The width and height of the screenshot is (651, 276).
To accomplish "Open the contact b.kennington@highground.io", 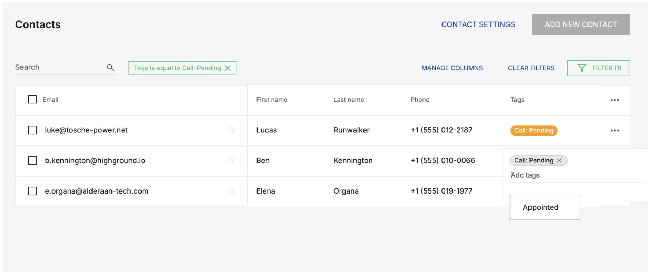I will point(95,160).
